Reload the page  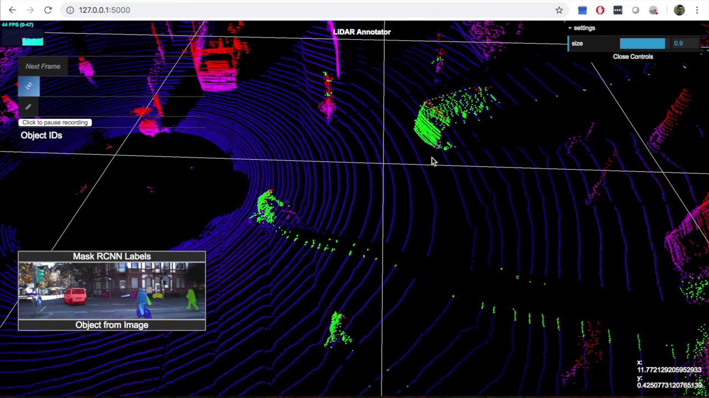pyautogui.click(x=48, y=10)
